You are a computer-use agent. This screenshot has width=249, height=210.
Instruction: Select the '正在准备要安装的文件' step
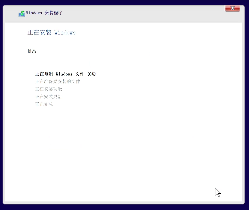point(58,81)
